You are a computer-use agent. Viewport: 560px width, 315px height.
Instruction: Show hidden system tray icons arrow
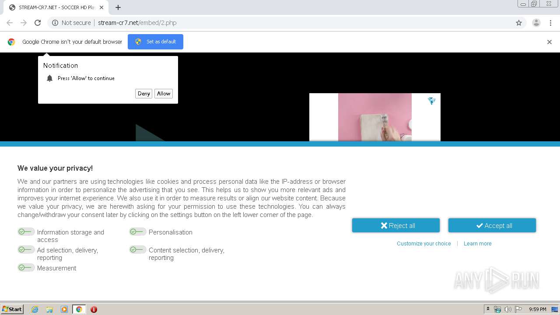(488, 309)
